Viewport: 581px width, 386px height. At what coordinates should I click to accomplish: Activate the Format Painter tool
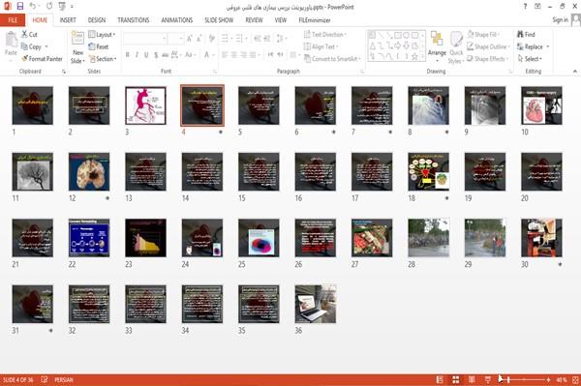[42, 59]
